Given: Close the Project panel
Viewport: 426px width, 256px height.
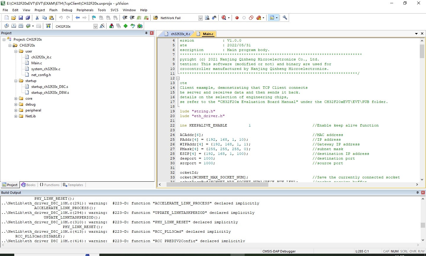Looking at the screenshot, I should point(152,33).
